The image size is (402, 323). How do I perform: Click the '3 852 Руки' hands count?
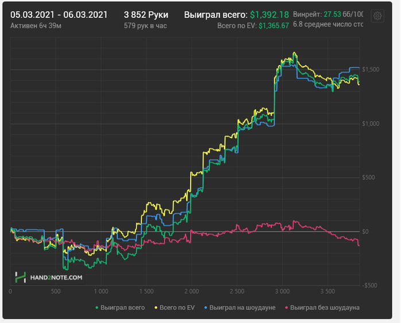click(146, 15)
